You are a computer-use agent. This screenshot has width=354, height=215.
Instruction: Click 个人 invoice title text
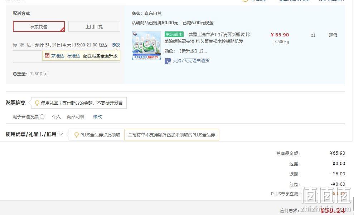click(56, 116)
